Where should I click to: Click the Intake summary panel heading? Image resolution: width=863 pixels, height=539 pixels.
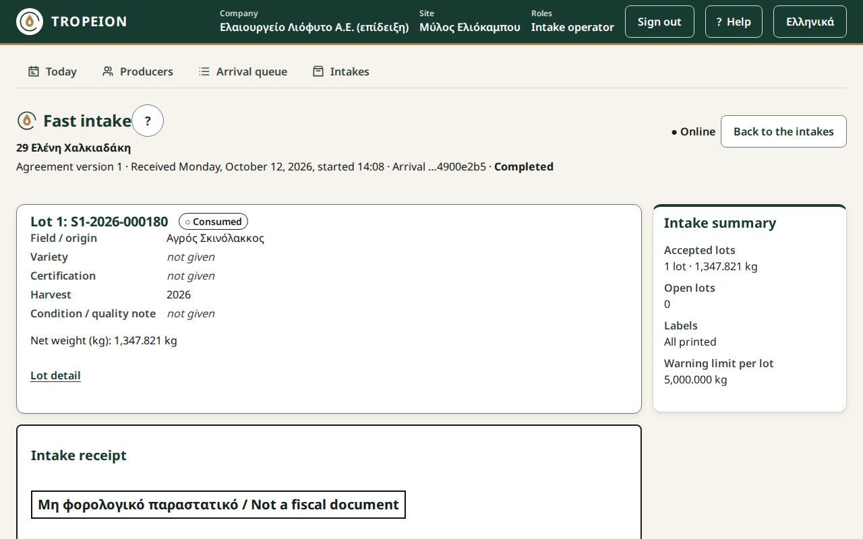720,223
